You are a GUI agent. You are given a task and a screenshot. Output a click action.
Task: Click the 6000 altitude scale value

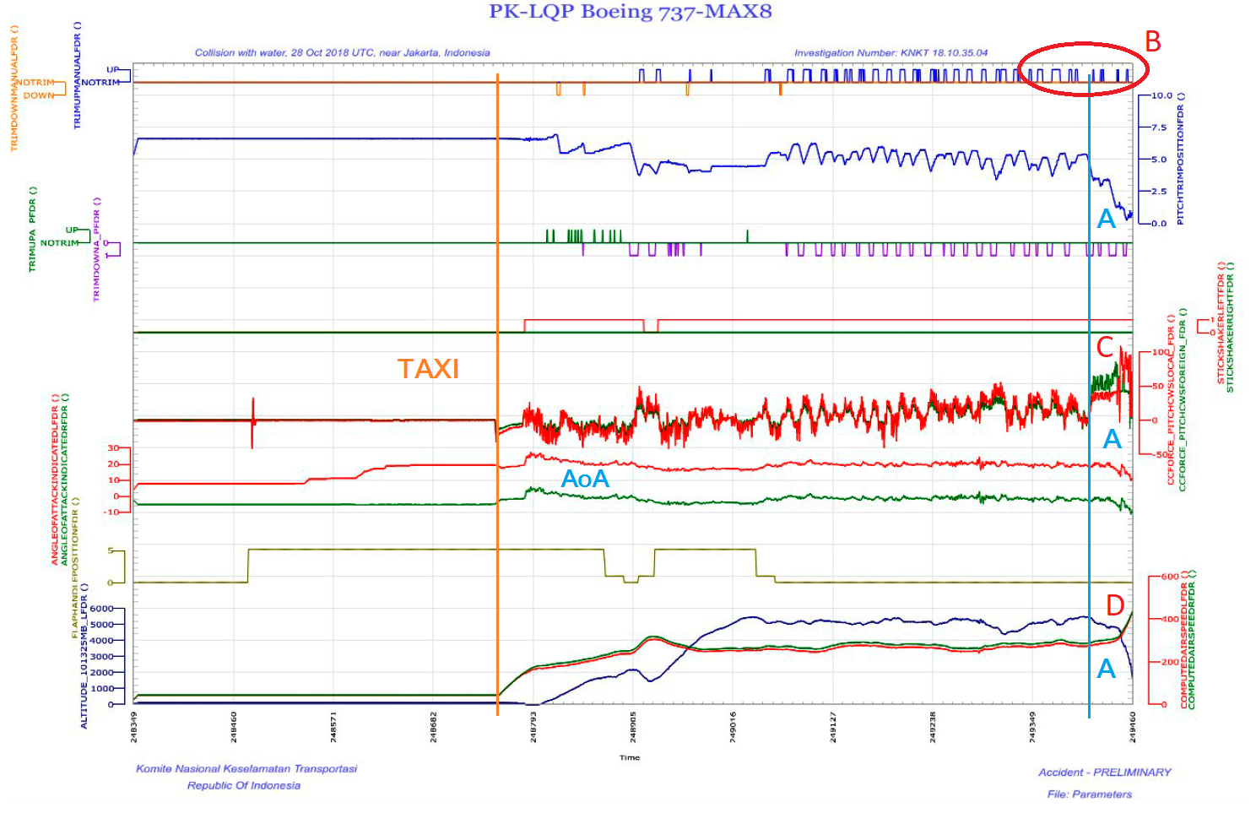pos(101,609)
